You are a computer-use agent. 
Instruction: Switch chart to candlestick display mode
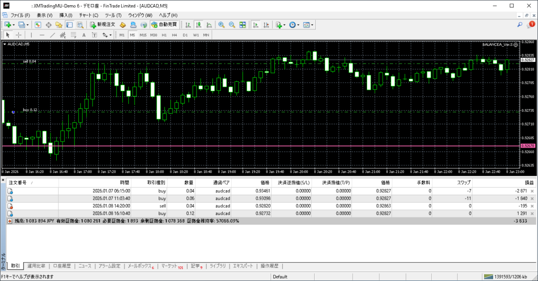(199, 25)
